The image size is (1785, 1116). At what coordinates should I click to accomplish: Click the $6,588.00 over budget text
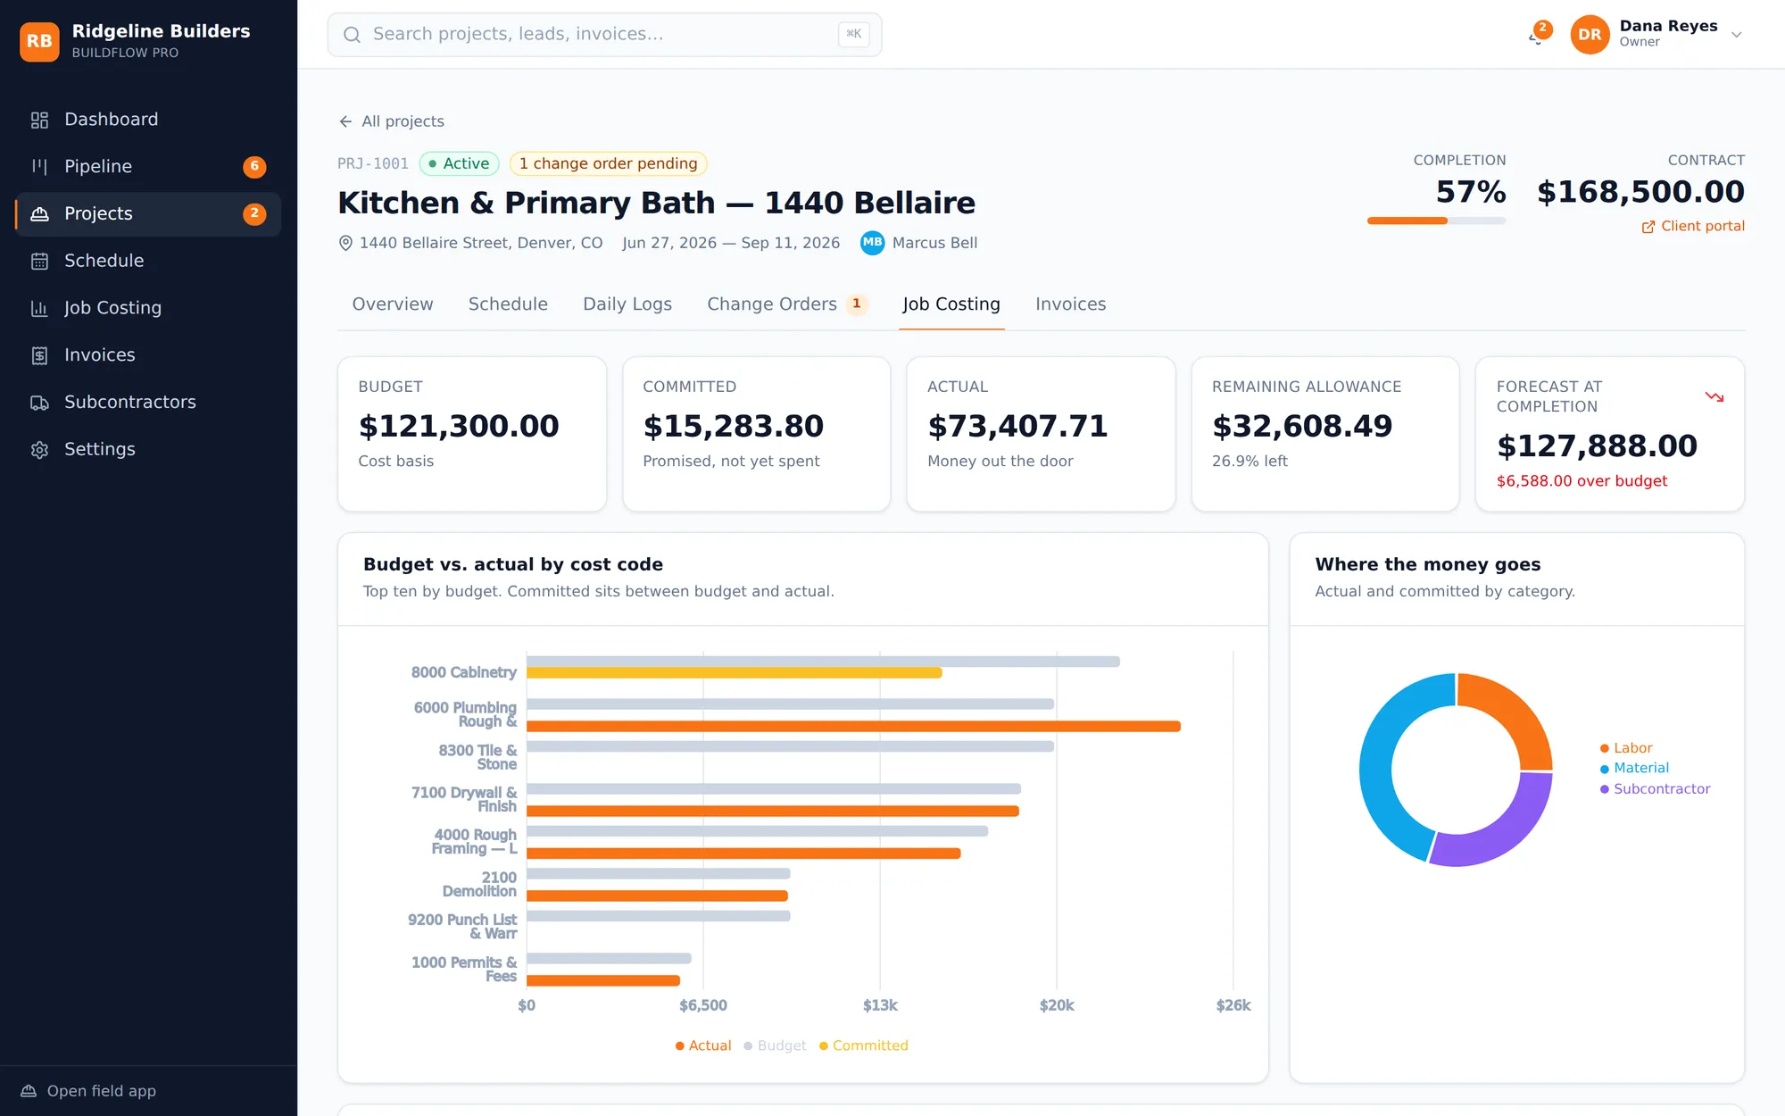tap(1582, 481)
